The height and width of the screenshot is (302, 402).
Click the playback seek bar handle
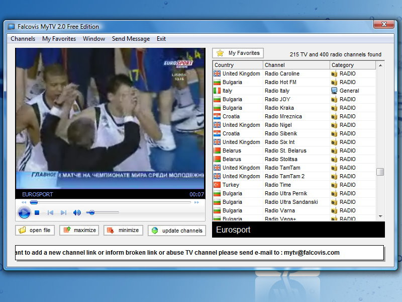(x=34, y=202)
